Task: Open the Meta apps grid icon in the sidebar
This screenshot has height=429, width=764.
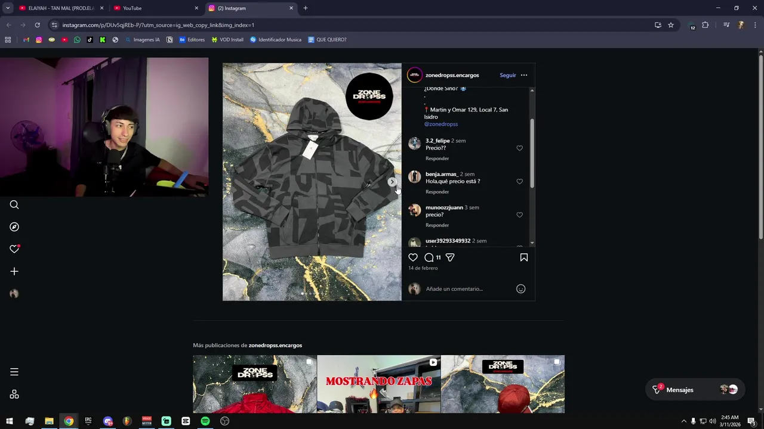Action: pos(14,394)
